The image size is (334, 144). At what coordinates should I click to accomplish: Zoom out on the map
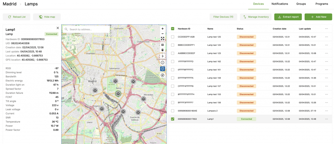pos(162,34)
